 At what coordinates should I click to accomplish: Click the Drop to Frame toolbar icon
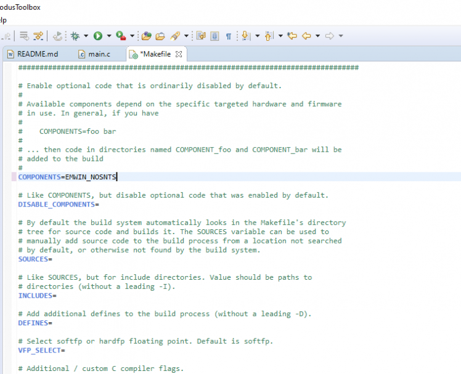(x=25, y=36)
